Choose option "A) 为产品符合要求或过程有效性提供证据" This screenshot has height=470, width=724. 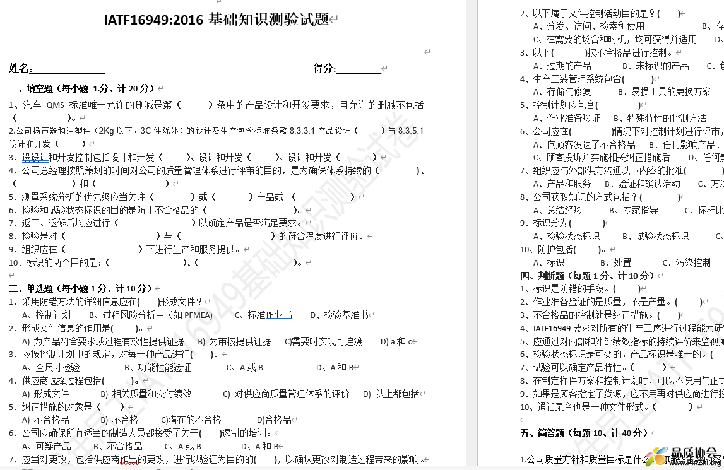coord(103,342)
